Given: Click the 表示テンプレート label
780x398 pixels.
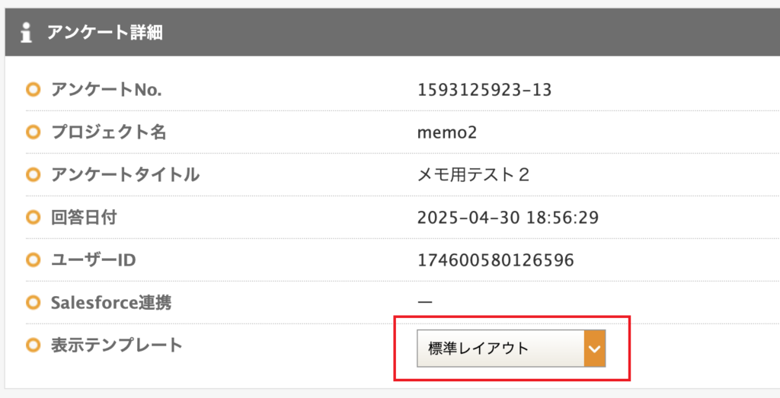Looking at the screenshot, I should coord(117,345).
